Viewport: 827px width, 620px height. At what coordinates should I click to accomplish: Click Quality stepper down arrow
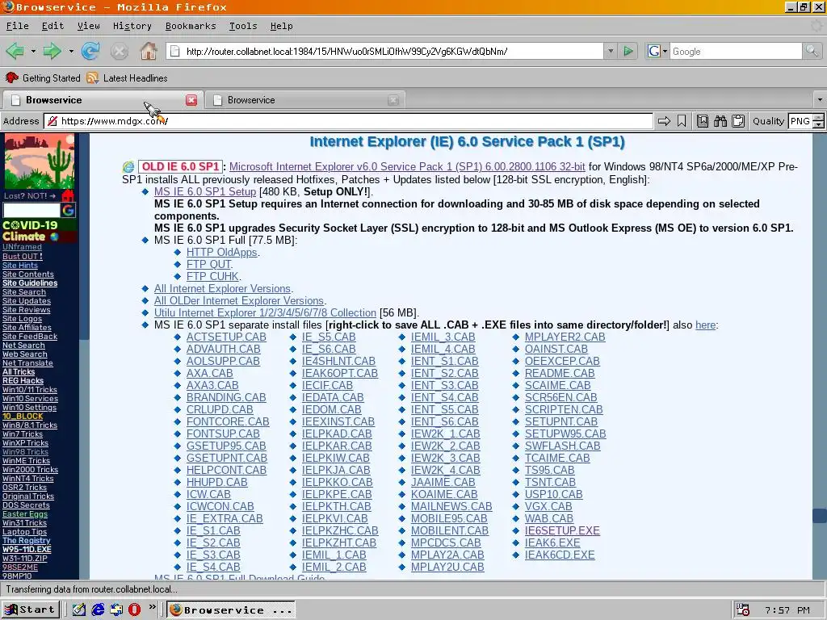[818, 125]
